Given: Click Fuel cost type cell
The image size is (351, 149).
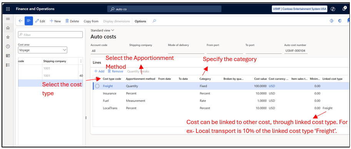Looking at the screenshot, I should pos(106,101).
